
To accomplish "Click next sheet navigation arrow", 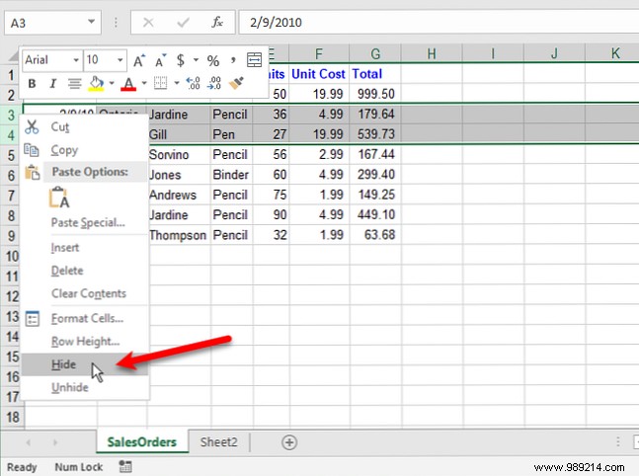I will tap(55, 442).
